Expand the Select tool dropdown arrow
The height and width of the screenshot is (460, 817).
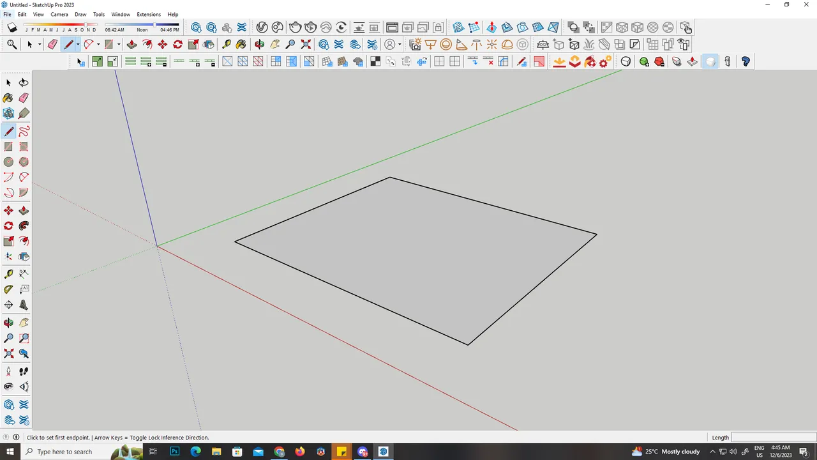pos(40,44)
